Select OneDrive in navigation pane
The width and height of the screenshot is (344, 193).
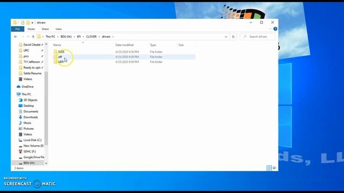(27, 87)
